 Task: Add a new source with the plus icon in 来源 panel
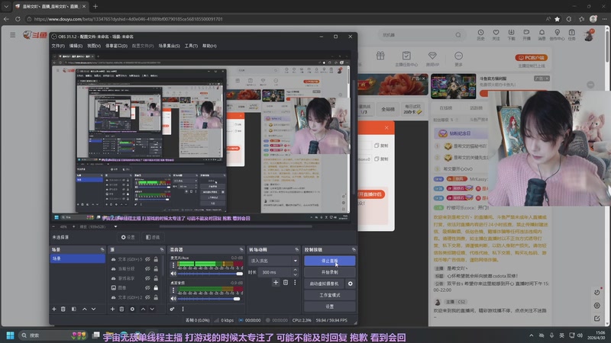pyautogui.click(x=112, y=309)
